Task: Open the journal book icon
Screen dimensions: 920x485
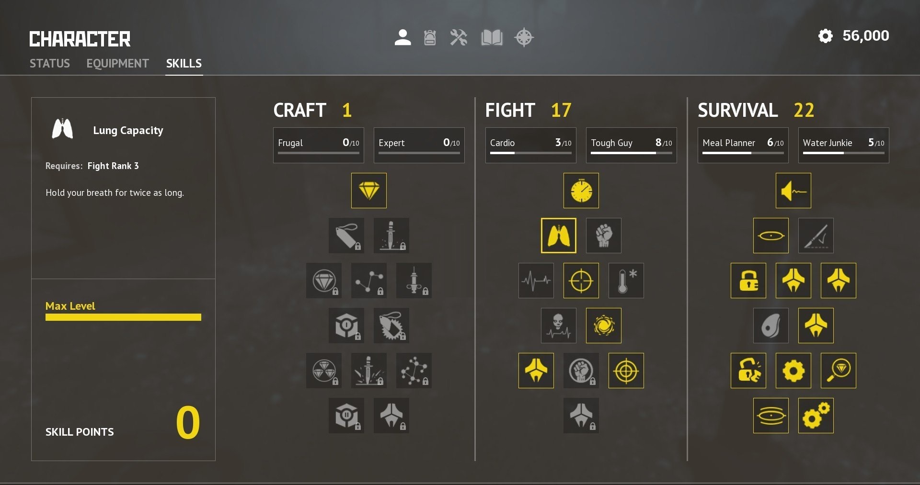Action: (x=492, y=37)
